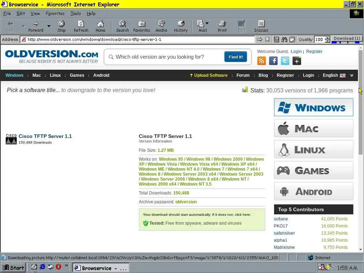
Task: Go to the Home page
Action: tap(100, 26)
